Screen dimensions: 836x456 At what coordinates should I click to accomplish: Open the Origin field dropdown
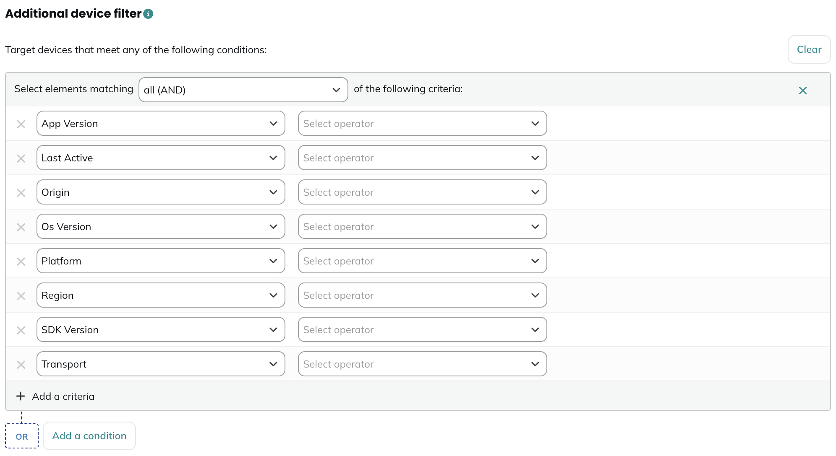pyautogui.click(x=161, y=192)
